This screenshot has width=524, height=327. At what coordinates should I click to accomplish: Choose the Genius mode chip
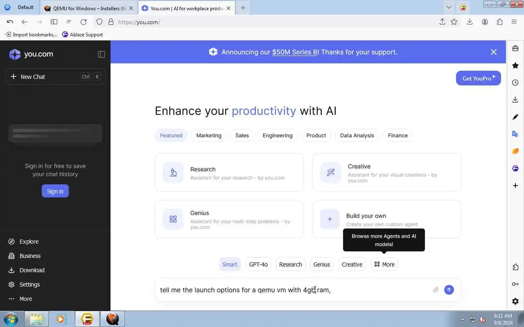(x=322, y=264)
